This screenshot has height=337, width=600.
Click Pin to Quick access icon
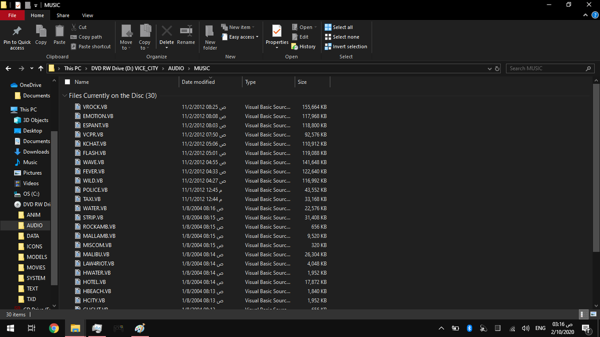coord(17,31)
